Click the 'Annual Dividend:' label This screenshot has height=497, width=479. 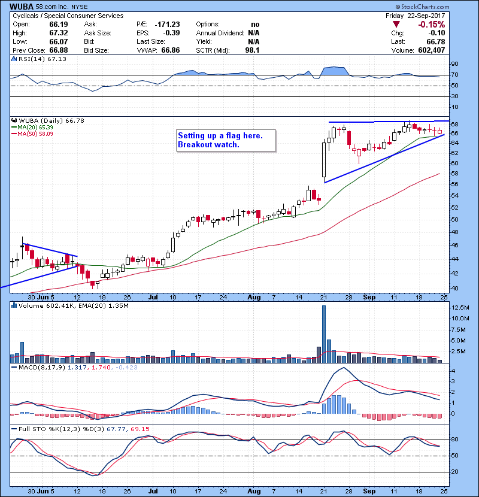coord(220,33)
